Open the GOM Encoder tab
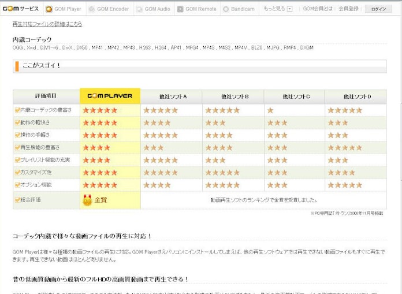 [110, 9]
